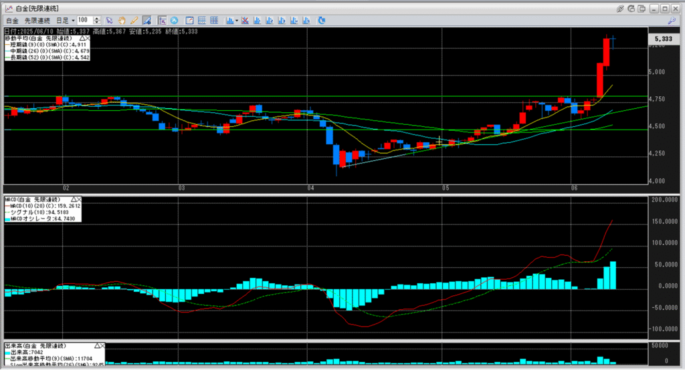Select the arrow pointer cursor tool
685x370 pixels.
point(110,21)
